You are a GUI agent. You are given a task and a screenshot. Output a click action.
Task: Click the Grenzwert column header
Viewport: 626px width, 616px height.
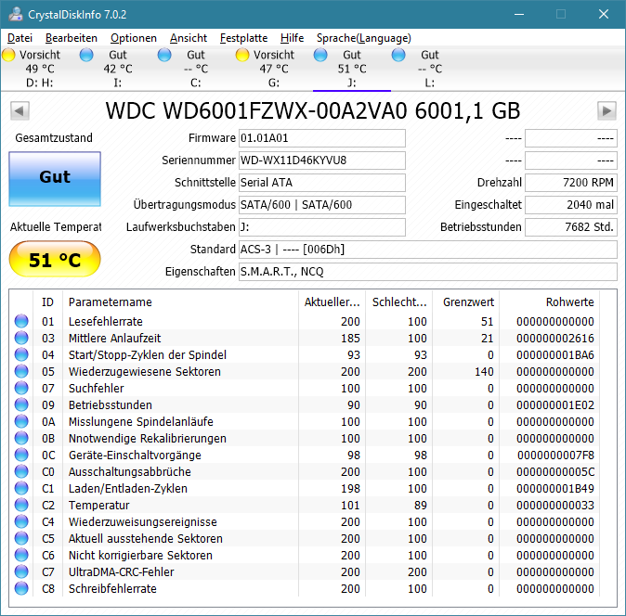click(466, 302)
